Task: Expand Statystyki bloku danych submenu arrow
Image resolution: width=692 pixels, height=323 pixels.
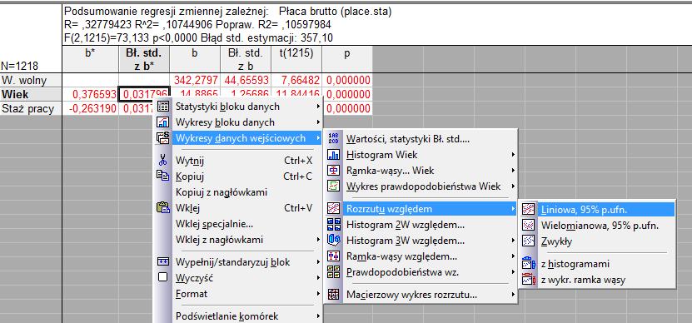Action: pyautogui.click(x=319, y=107)
